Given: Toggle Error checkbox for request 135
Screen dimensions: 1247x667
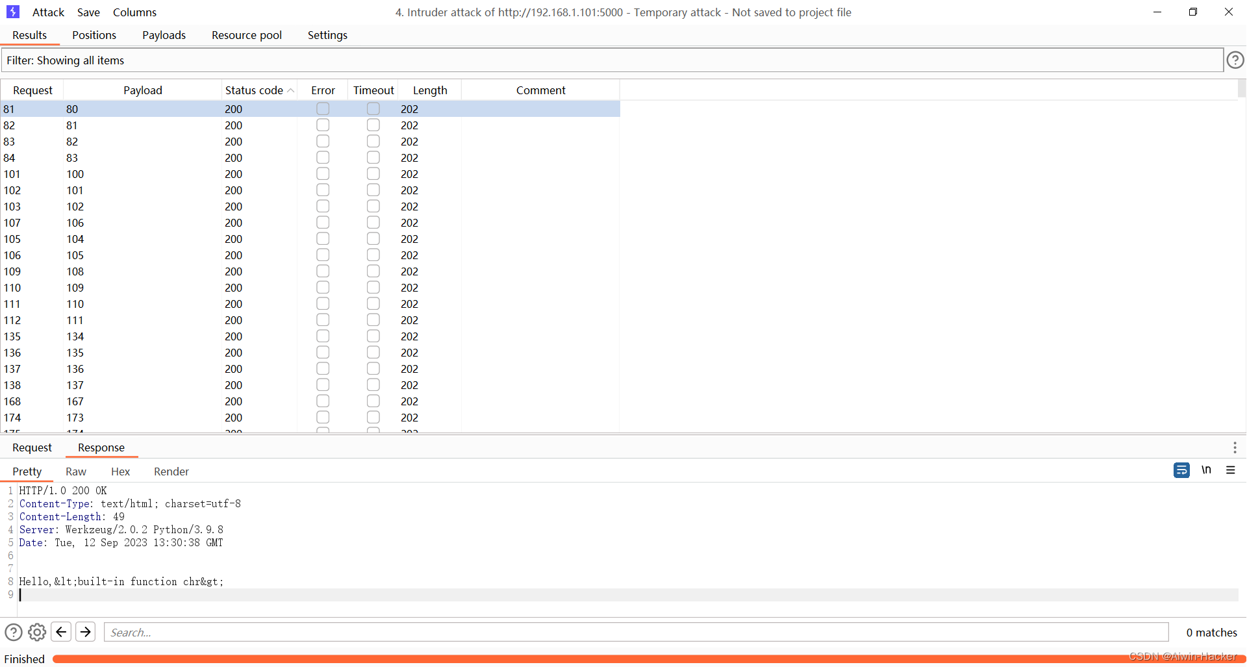Looking at the screenshot, I should (x=323, y=336).
